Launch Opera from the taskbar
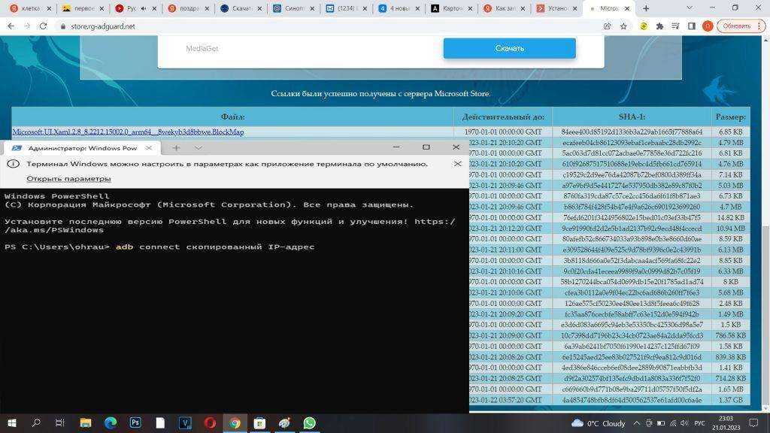 [210, 423]
